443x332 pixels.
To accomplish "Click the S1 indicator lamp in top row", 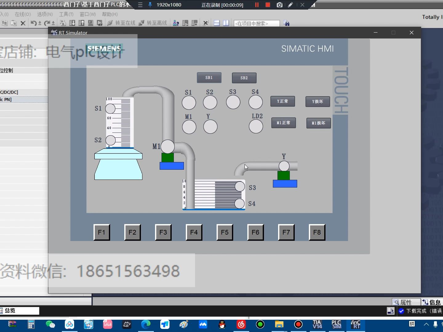I will 189,103.
